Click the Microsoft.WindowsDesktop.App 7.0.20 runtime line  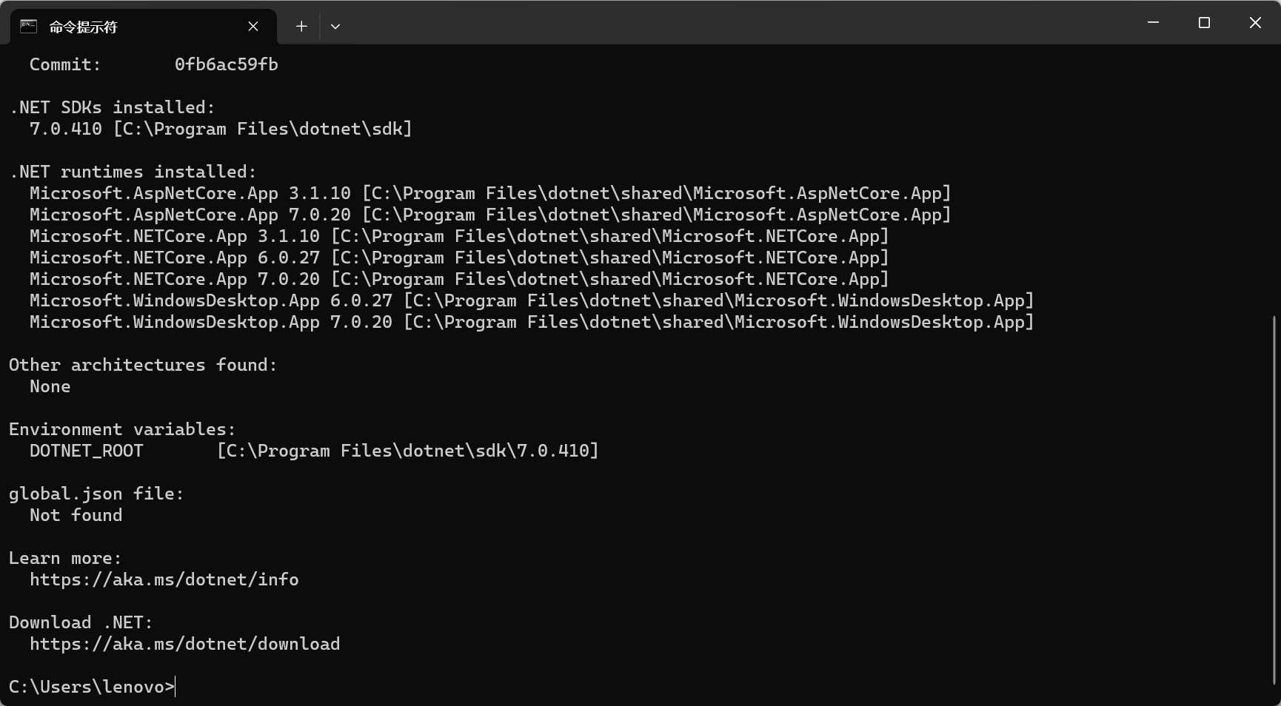(x=532, y=322)
